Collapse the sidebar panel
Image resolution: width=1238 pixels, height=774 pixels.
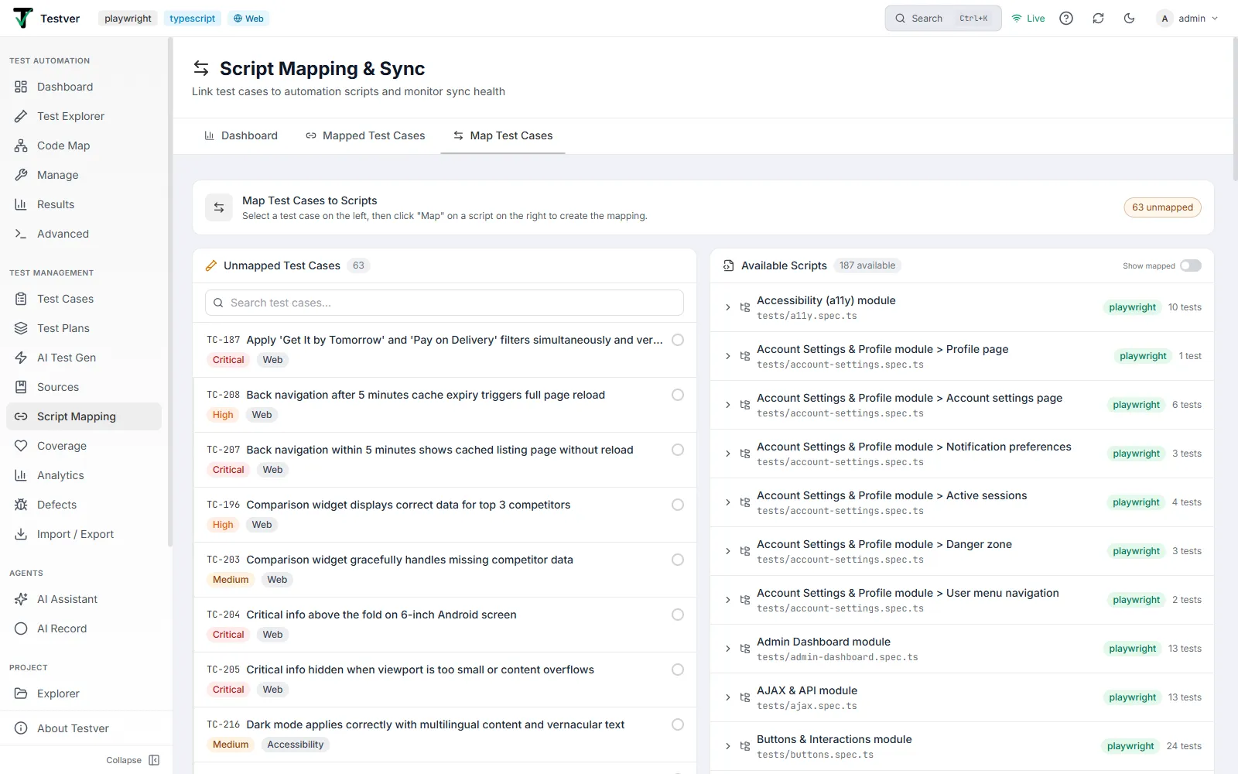[133, 760]
